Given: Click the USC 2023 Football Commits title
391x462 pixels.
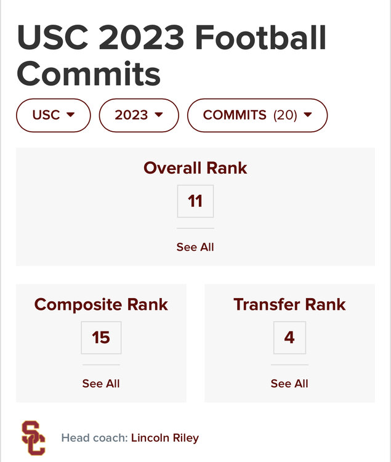Looking at the screenshot, I should tap(171, 55).
